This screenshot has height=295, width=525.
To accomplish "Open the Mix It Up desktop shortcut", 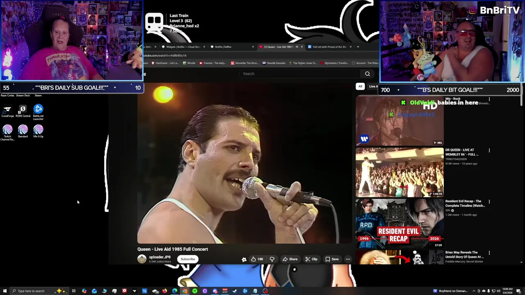I will coord(38,132).
